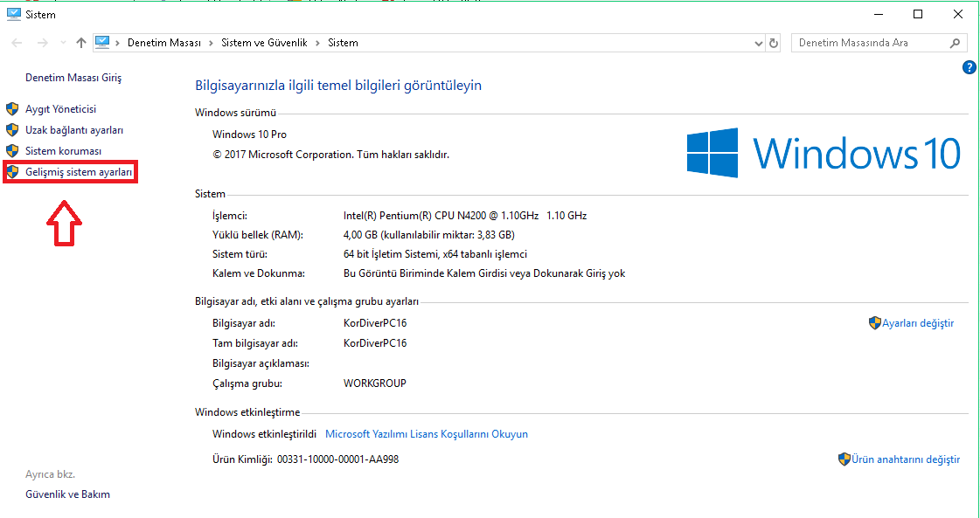
Task: Click Bilgisayar adı value KorDiverPC16
Action: 375,323
